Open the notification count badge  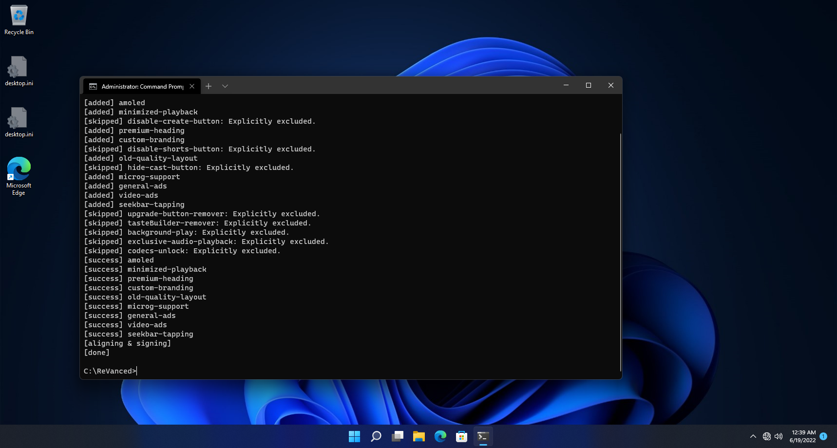823,436
